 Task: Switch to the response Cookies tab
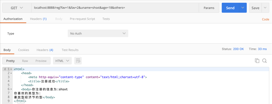[23, 50]
